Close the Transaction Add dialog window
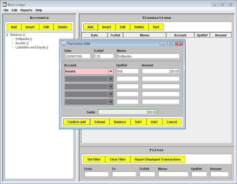 click(x=179, y=43)
